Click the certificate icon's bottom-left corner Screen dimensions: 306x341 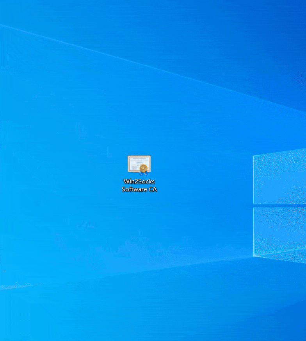129,171
